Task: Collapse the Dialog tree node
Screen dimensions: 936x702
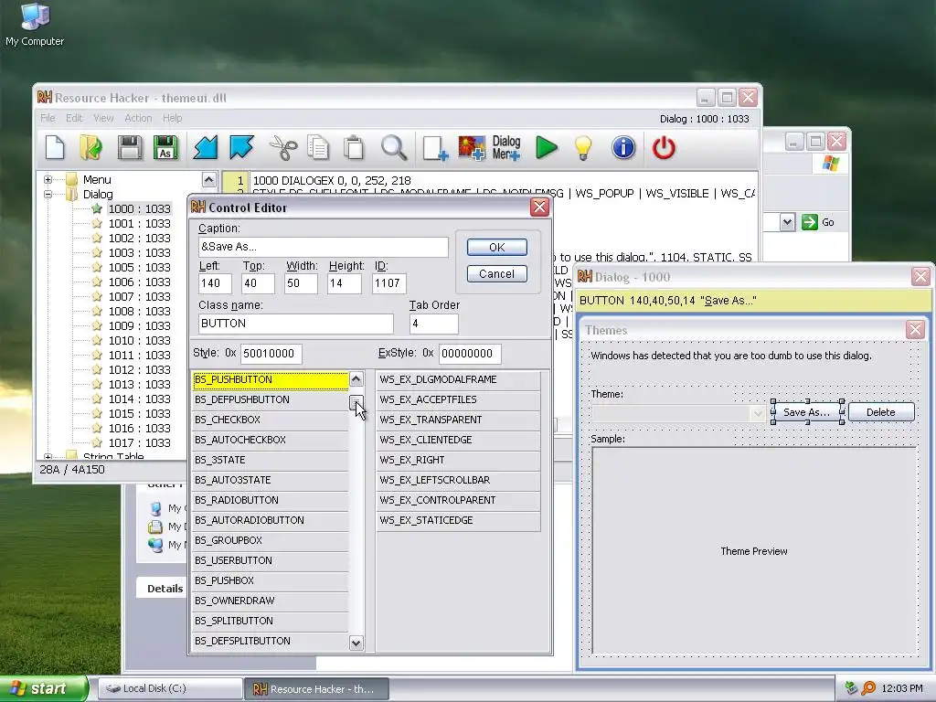Action: tap(48, 194)
